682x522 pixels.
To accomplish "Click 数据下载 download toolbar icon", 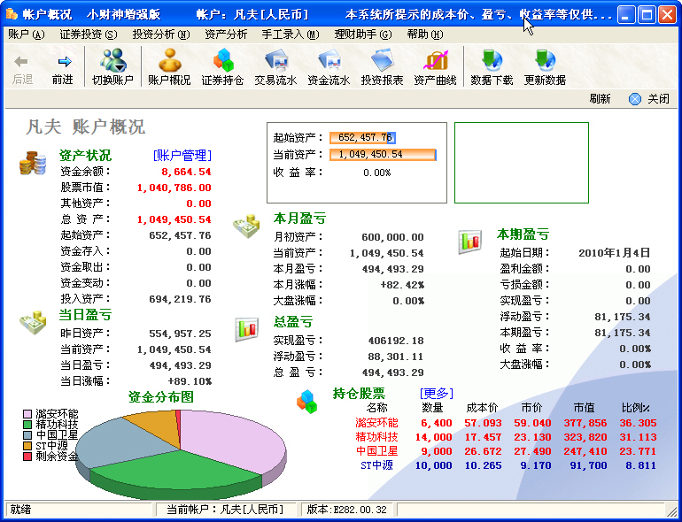I will (x=492, y=60).
